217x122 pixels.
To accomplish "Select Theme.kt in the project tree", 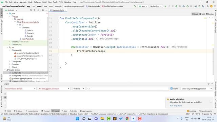I will tap(29, 33).
